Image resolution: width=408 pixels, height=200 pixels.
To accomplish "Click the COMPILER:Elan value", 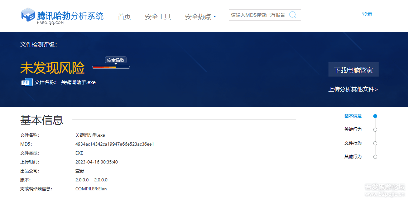I will point(91,189).
